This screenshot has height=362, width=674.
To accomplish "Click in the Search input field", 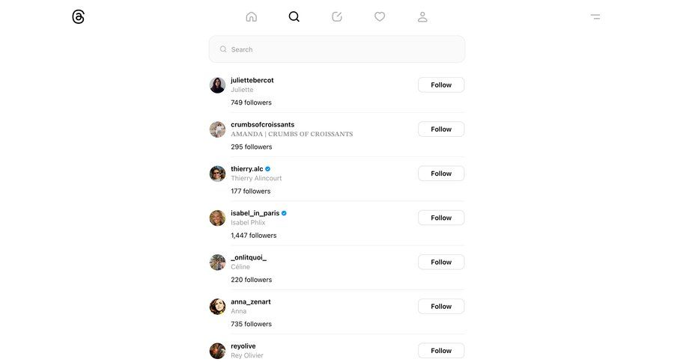I will (x=337, y=49).
